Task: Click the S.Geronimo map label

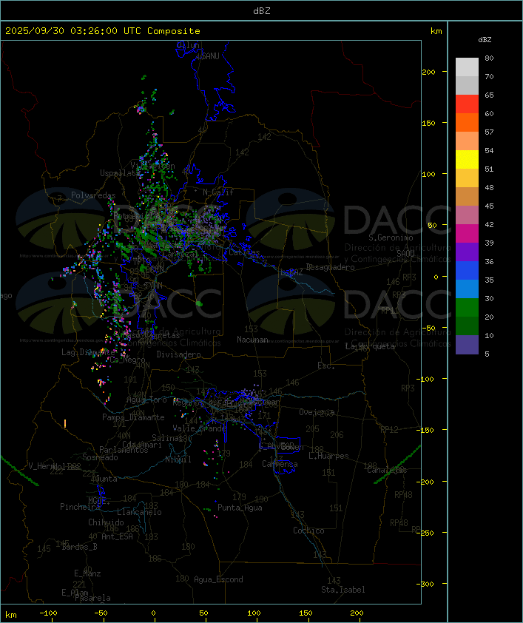Action: [x=391, y=238]
